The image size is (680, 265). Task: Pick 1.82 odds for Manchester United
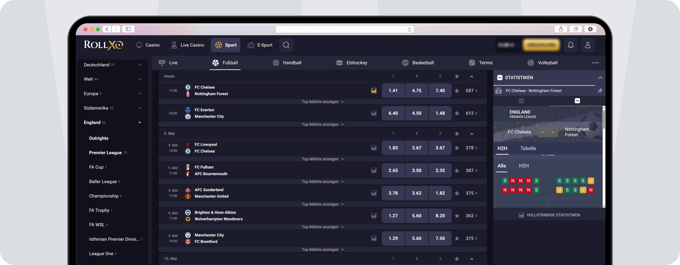coord(440,193)
